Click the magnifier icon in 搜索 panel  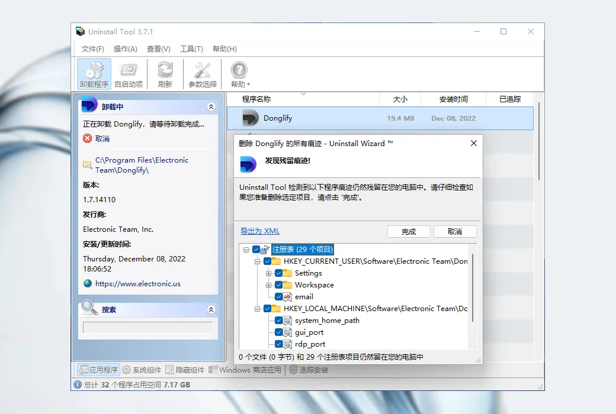pos(89,308)
